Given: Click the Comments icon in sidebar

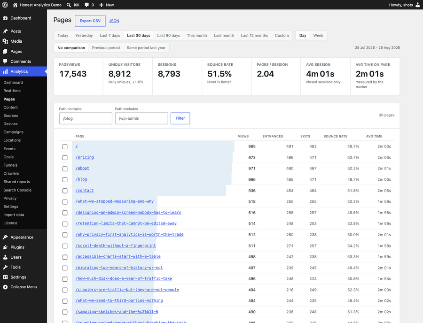Looking at the screenshot, I should point(5,62).
